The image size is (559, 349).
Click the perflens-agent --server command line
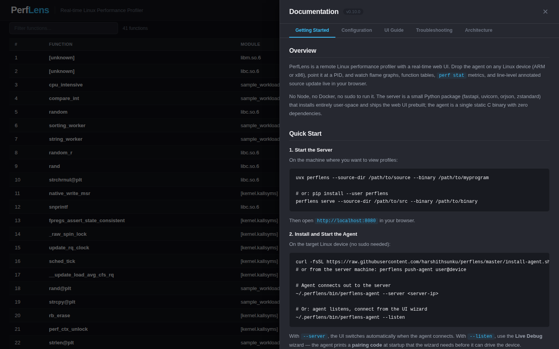367,294
